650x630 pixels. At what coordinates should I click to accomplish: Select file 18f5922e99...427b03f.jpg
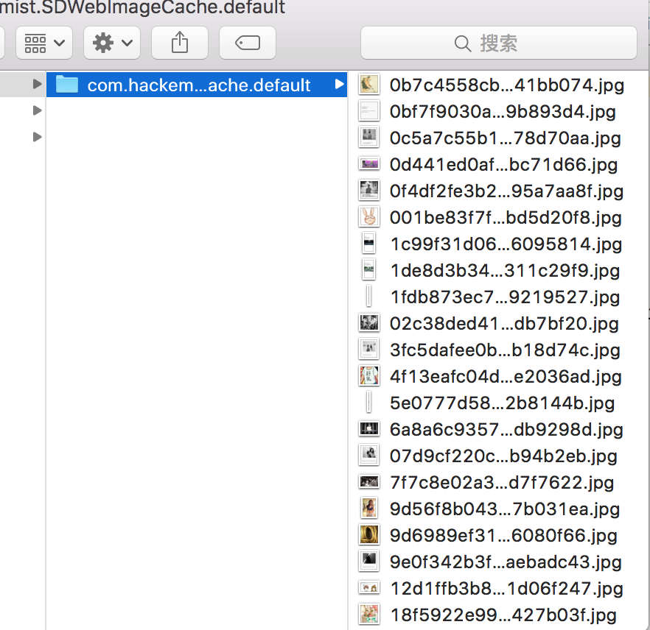pos(498,615)
